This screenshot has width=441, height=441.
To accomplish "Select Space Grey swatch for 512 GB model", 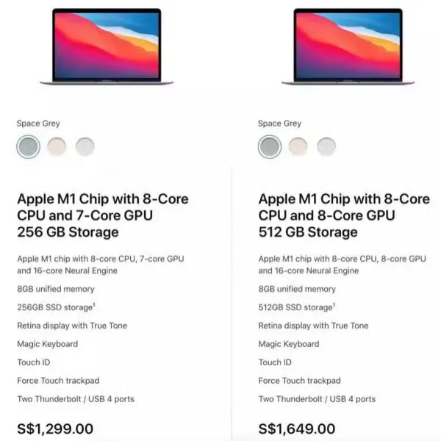I will click(270, 146).
